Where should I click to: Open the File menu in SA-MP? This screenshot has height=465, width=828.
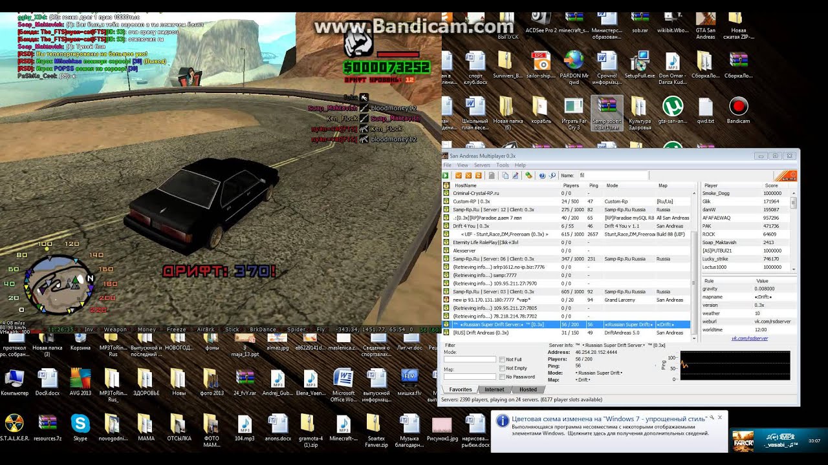(447, 165)
